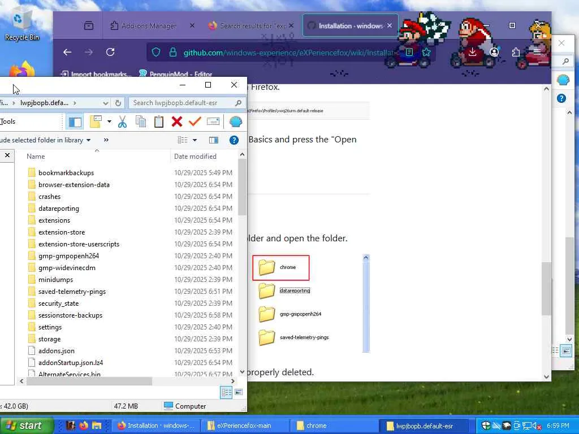Click the view layout icon in command bar
This screenshot has width=579, height=434.
coord(183,140)
